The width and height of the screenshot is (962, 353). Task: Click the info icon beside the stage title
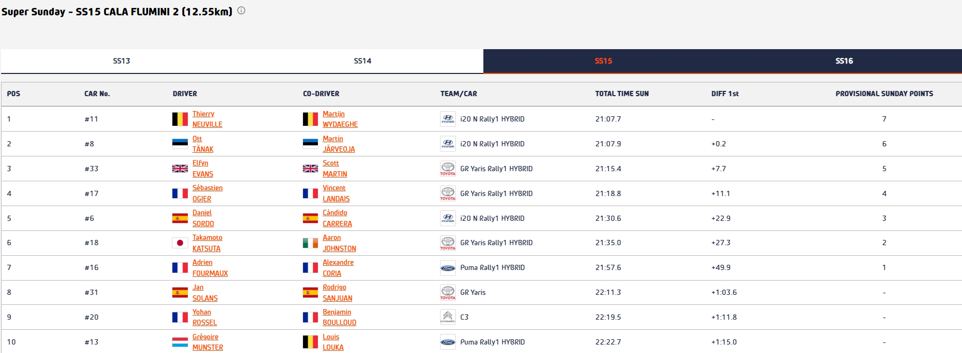[241, 11]
